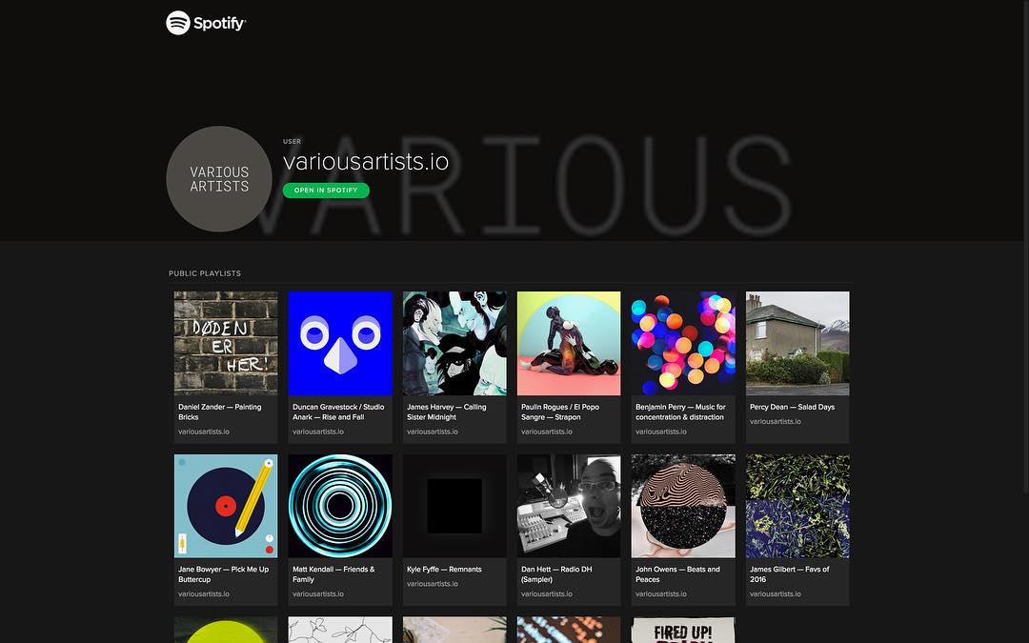1029x643 pixels.
Task: Click variousartists.io under Salad Days
Action: [775, 421]
